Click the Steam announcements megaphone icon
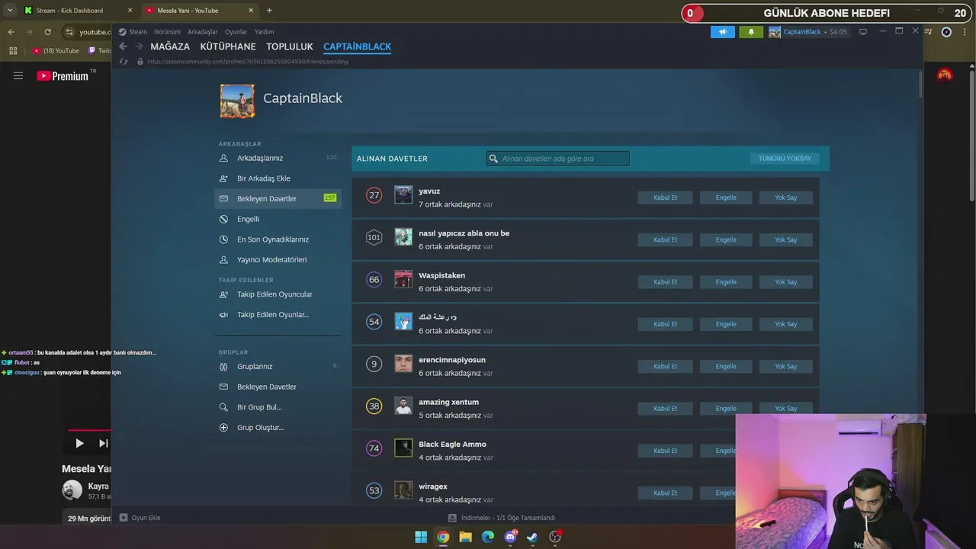Screen dimensions: 976x549 pyautogui.click(x=723, y=32)
